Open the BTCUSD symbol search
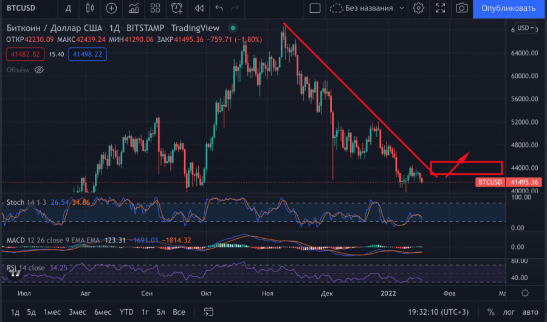This screenshot has width=547, height=322. [21, 8]
